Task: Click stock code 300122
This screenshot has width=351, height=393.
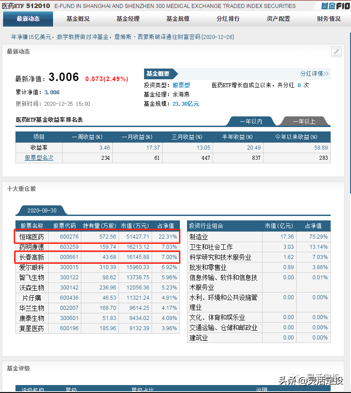Action: (69, 277)
